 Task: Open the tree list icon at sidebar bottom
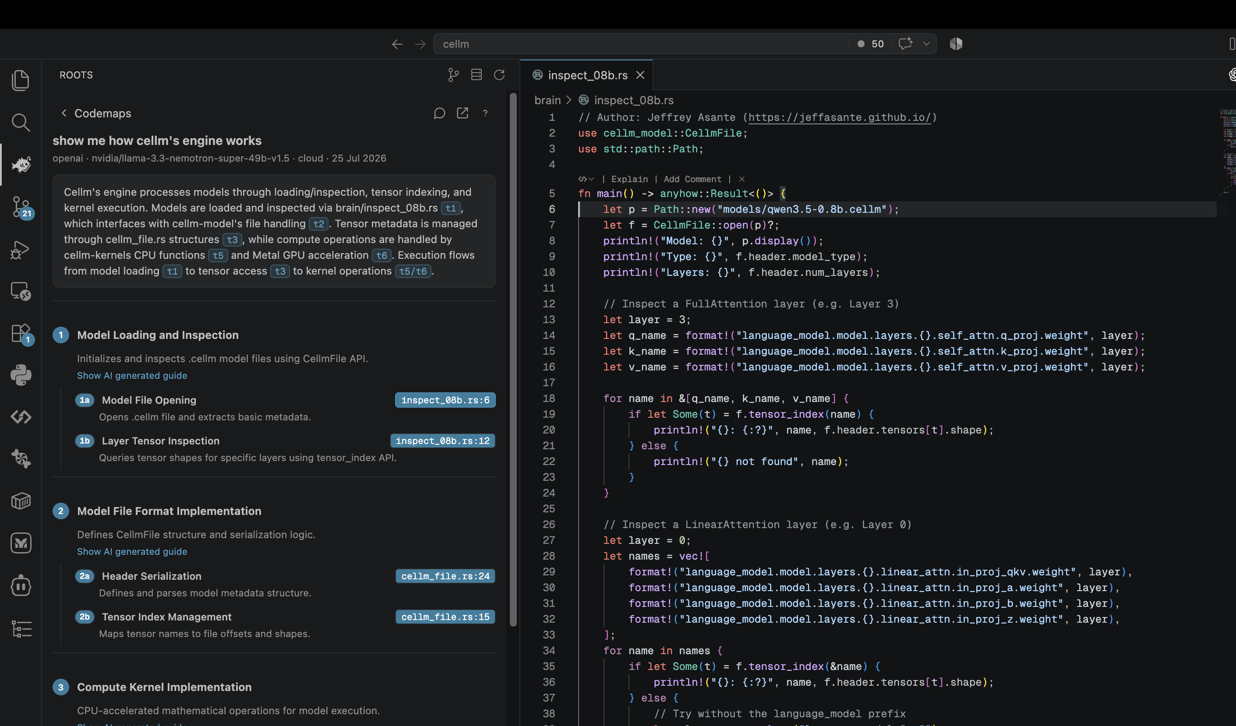[x=21, y=628]
